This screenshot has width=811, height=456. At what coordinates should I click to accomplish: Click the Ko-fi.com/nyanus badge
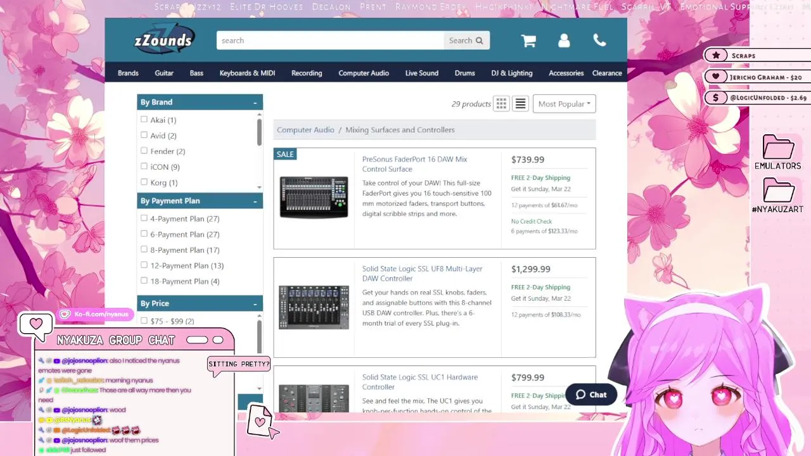point(94,314)
